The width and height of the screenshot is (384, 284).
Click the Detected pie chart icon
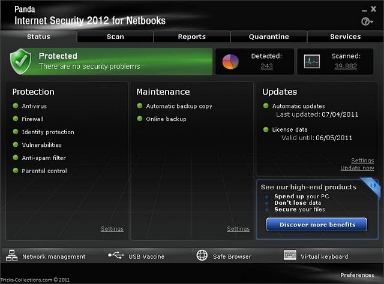coord(230,61)
